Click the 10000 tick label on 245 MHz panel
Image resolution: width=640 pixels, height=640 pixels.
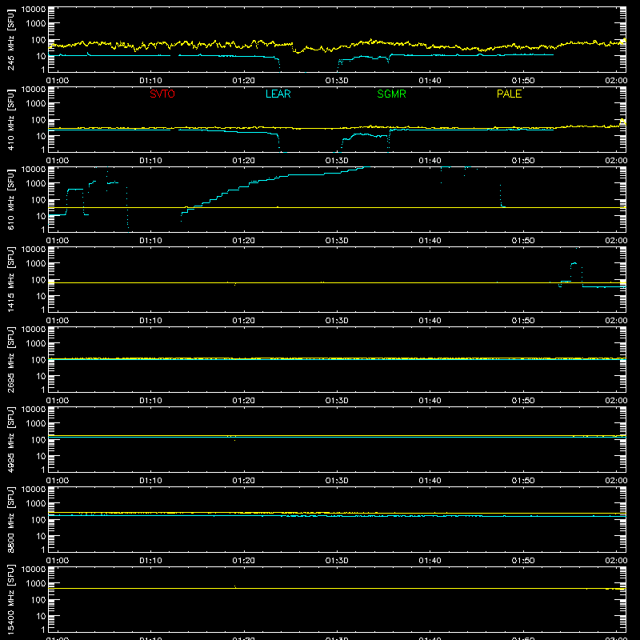coord(34,10)
